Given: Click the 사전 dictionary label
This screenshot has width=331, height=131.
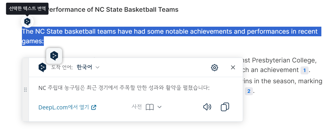Looking at the screenshot, I should click(x=137, y=107).
